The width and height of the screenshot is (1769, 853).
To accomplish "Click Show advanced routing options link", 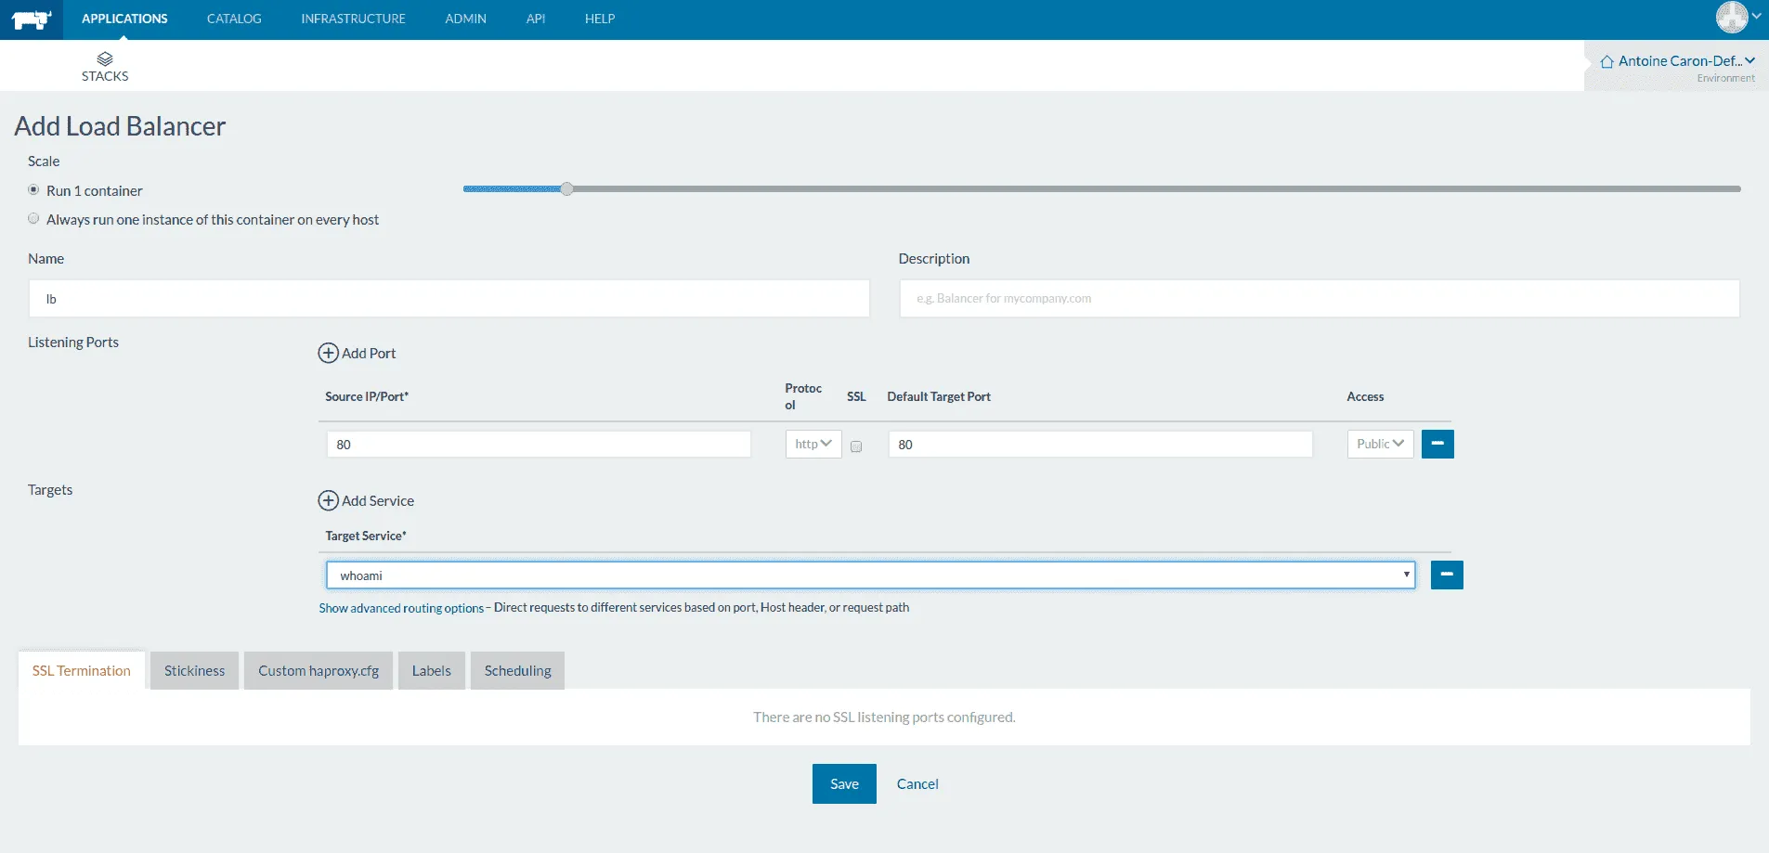I will click(401, 608).
